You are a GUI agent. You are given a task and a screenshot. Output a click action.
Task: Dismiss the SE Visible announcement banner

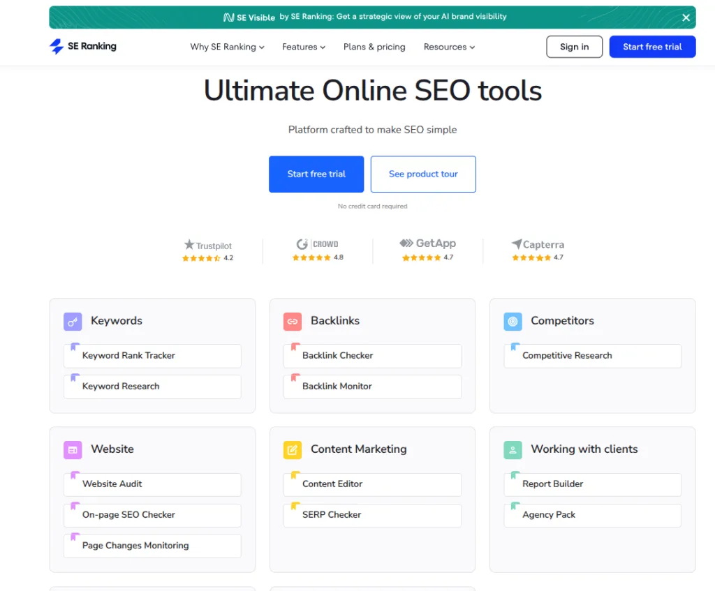pyautogui.click(x=686, y=17)
